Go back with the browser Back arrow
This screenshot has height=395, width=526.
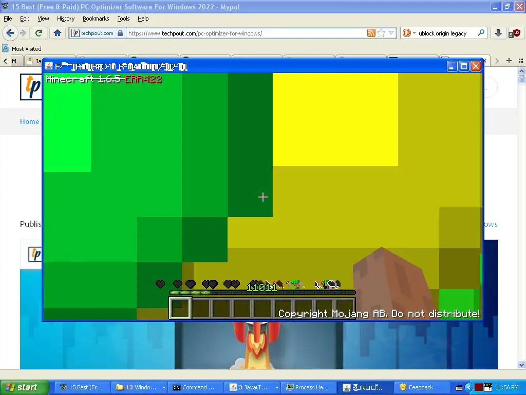(x=10, y=33)
